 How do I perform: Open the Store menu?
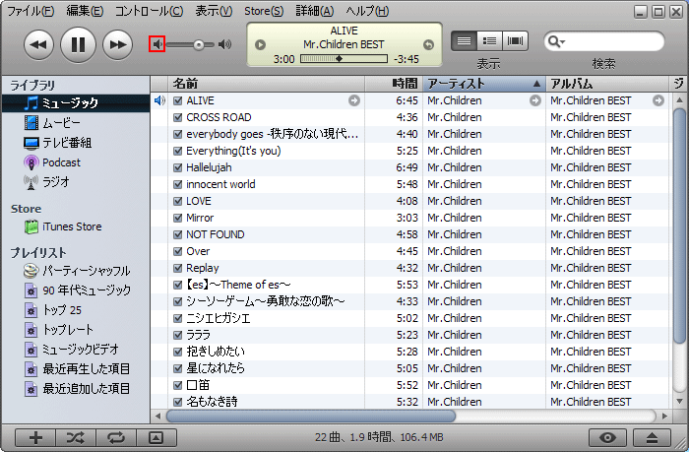pos(263,11)
